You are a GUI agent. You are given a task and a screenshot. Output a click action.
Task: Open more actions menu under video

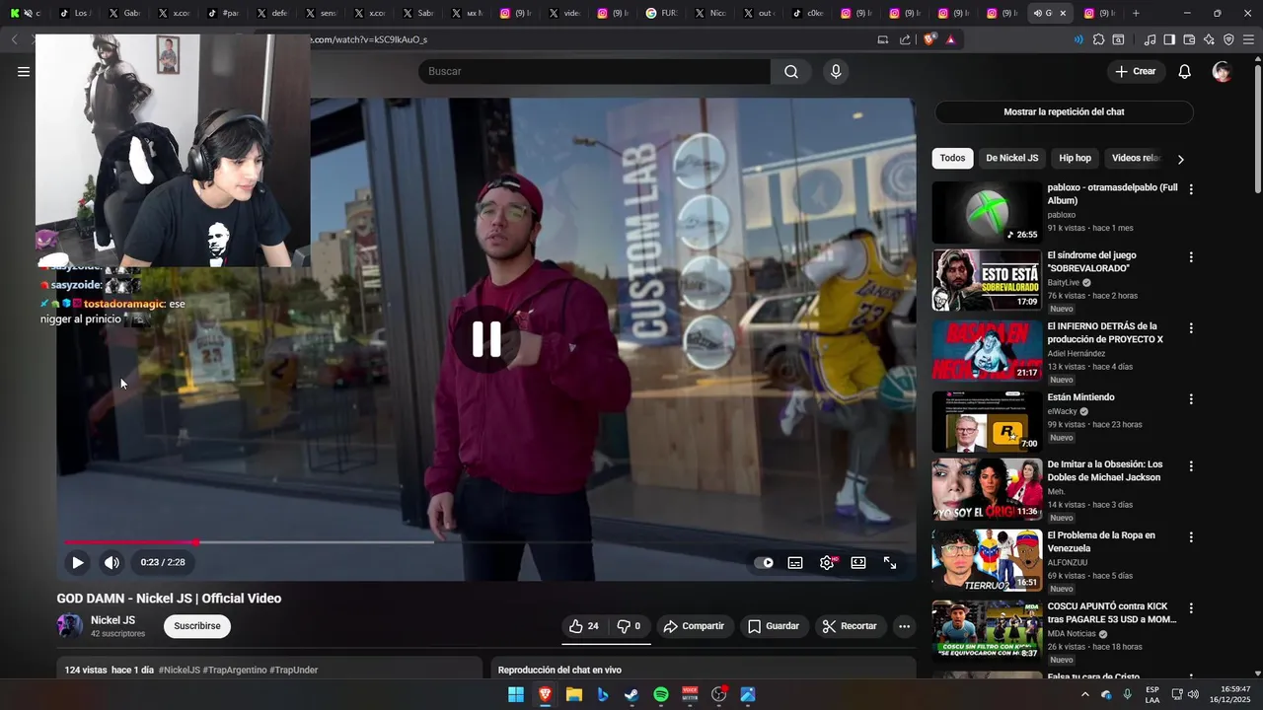[904, 626]
